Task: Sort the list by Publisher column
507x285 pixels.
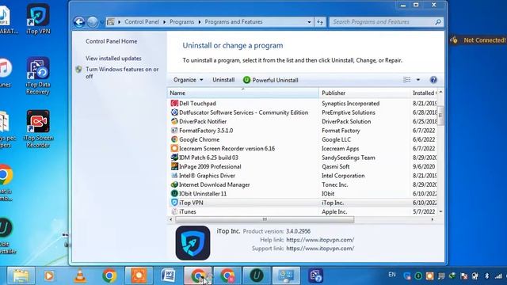Action: tap(364, 93)
